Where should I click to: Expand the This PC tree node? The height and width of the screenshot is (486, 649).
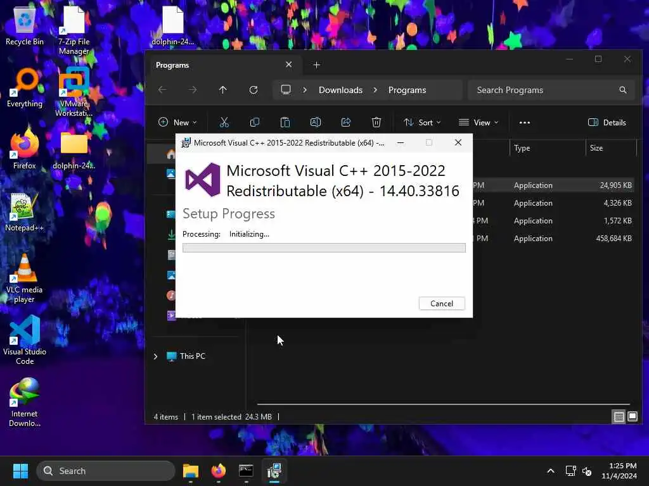[x=156, y=356]
